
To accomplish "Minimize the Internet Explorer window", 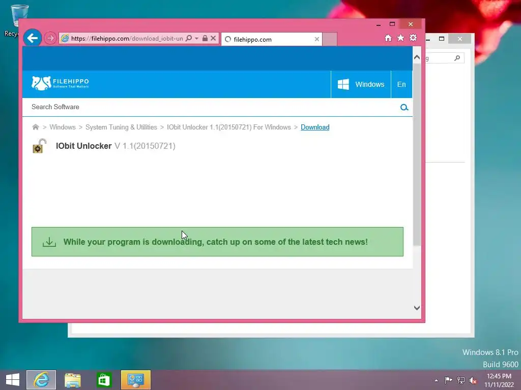I will click(379, 24).
